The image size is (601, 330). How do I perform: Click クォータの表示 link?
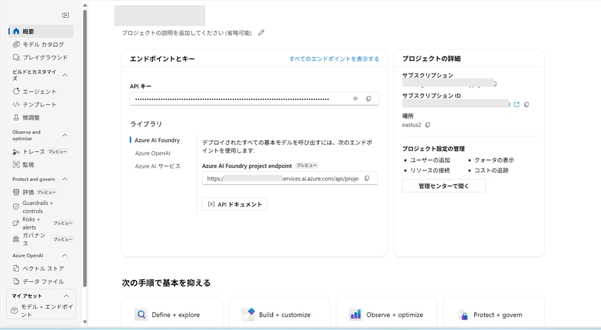[x=494, y=160]
